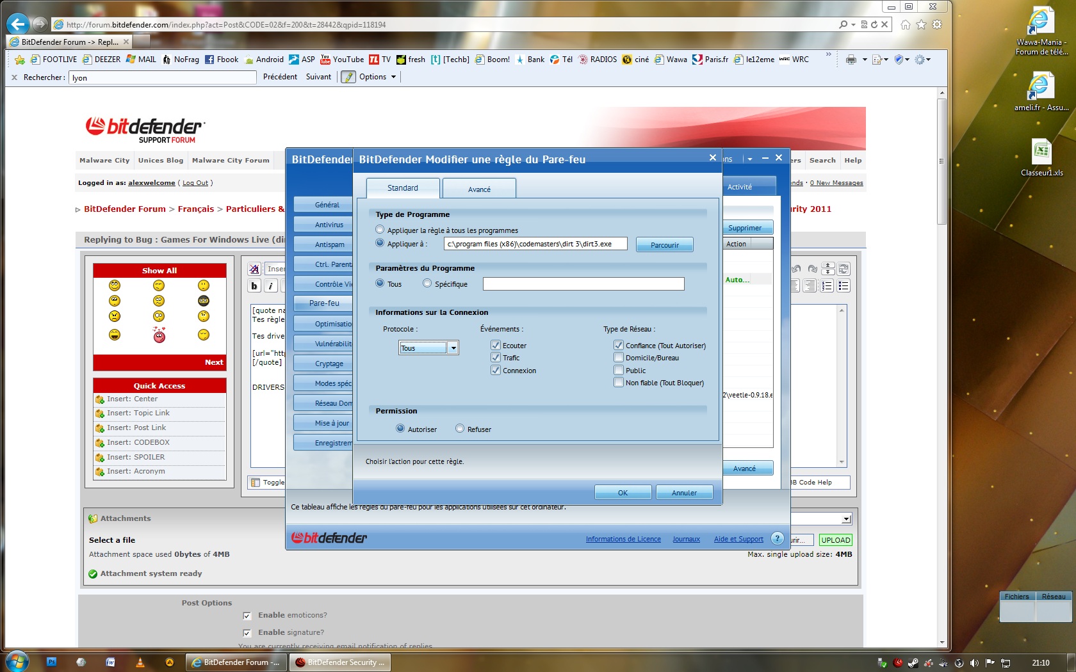The width and height of the screenshot is (1076, 672).
Task: Open the ameli.fr desktop shortcut
Action: click(x=1041, y=93)
